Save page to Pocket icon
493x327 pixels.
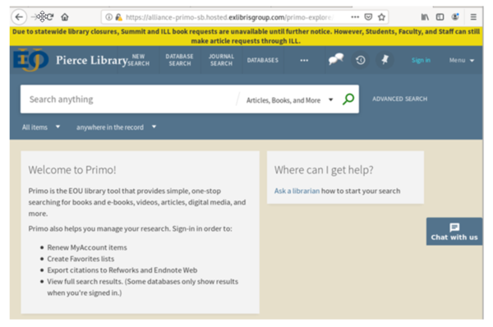tap(368, 17)
